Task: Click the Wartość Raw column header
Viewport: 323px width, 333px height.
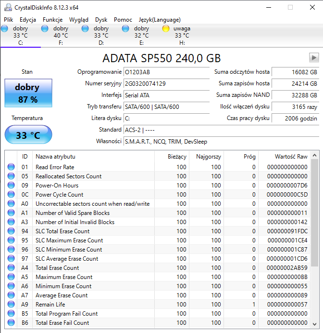Action: point(284,157)
